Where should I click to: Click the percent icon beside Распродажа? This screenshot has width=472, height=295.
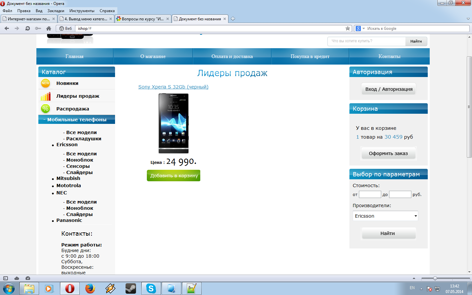pos(46,108)
